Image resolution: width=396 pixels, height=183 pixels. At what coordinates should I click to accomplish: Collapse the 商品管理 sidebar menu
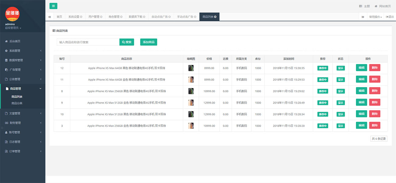point(23,89)
